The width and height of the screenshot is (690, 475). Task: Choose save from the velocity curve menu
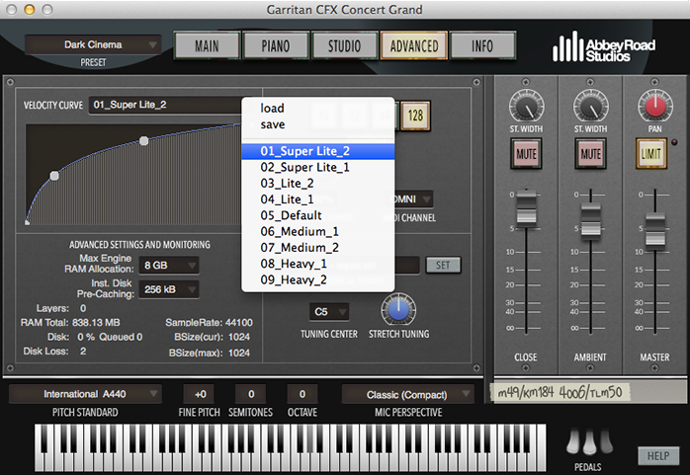(x=317, y=124)
